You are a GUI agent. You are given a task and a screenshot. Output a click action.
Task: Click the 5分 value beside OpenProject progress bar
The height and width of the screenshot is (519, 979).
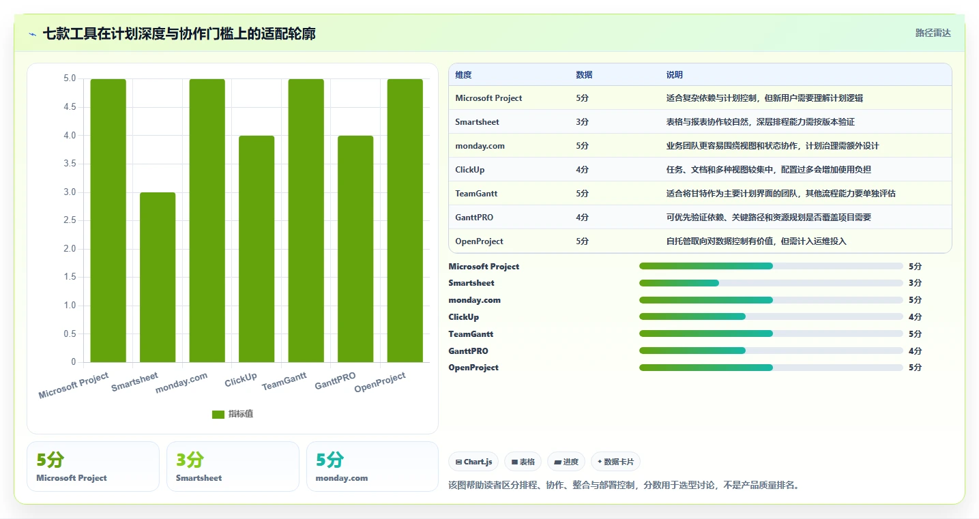click(x=915, y=368)
